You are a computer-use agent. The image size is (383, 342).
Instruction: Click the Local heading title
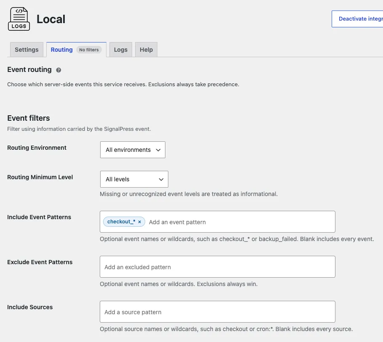point(51,19)
